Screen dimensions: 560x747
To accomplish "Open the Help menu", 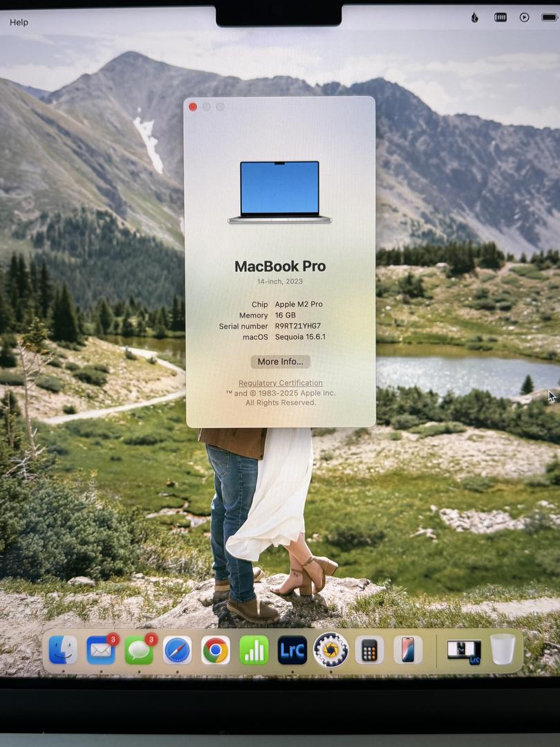I will pos(19,22).
